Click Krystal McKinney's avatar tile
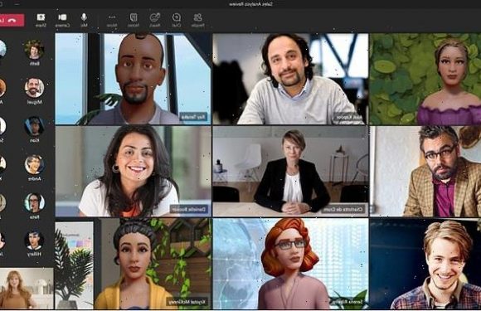 (x=134, y=264)
